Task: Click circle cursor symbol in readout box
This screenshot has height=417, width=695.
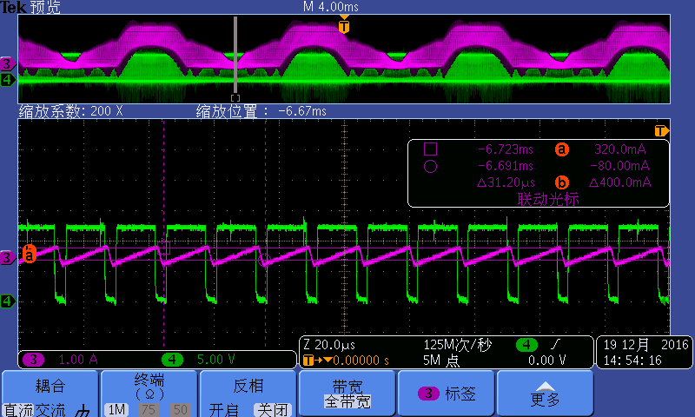Action: coord(430,166)
